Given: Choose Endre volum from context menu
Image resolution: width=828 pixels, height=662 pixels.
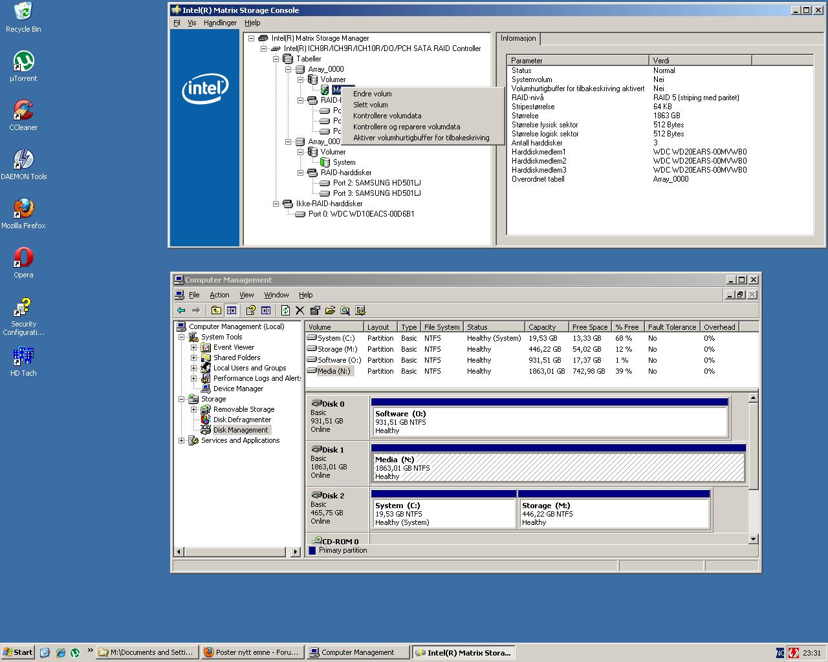Looking at the screenshot, I should (423, 94).
